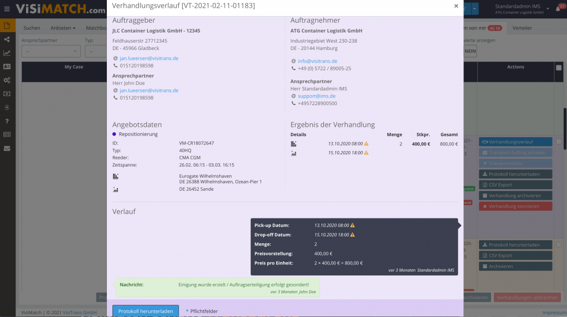Click Verhandlung archivieren button
567x317 pixels.
516,195
